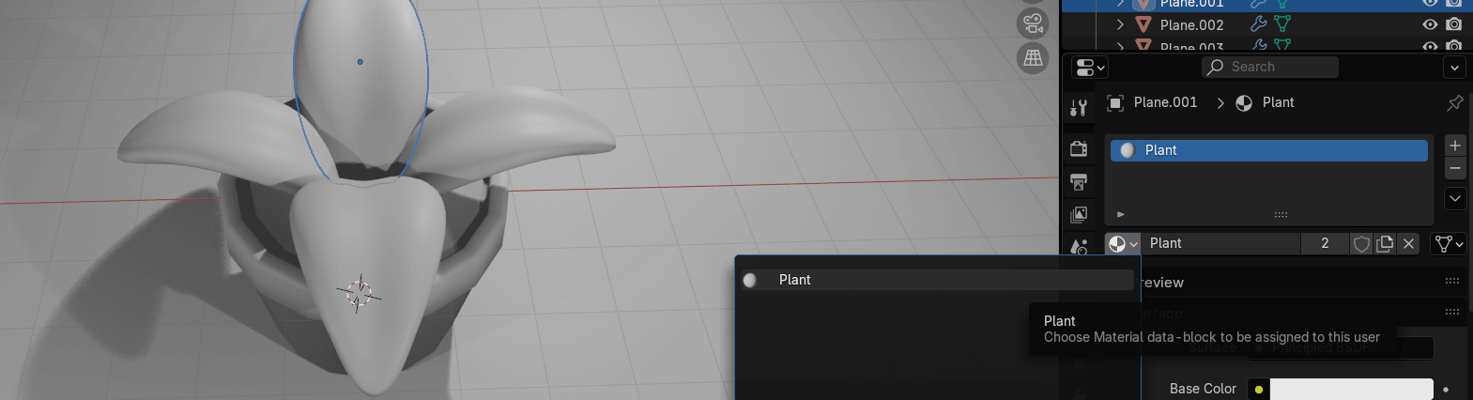Screen dimensions: 1473x400
Task: Disable Plane.002 in renders via camera icon
Action: pyautogui.click(x=1453, y=25)
